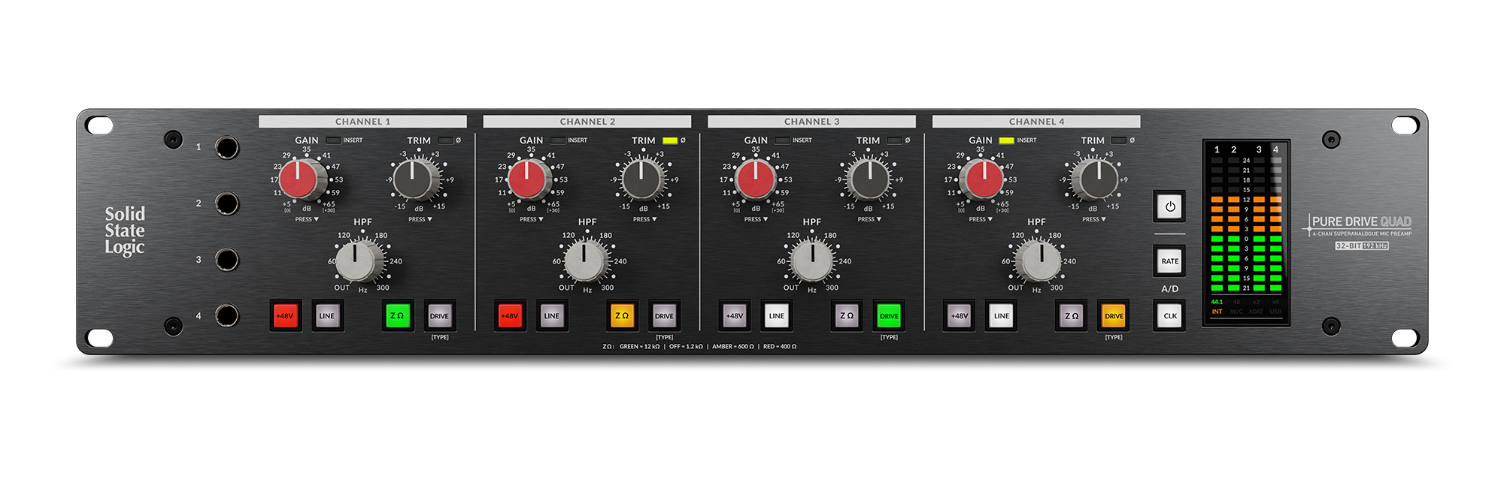The height and width of the screenshot is (479, 1504).
Task: Click the CHANNEL 3 label strip
Action: pyautogui.click(x=811, y=122)
